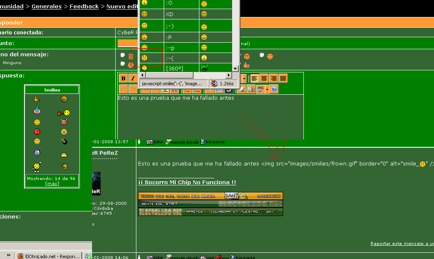Insert the thumbs-up smiley from Smilies box
The height and width of the screenshot is (259, 434).
(x=37, y=99)
